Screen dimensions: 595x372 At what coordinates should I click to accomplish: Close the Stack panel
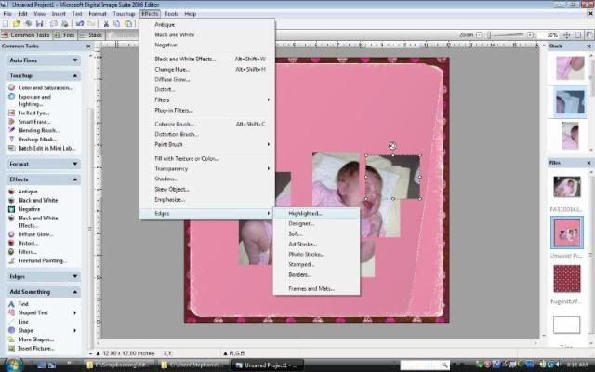click(x=588, y=46)
